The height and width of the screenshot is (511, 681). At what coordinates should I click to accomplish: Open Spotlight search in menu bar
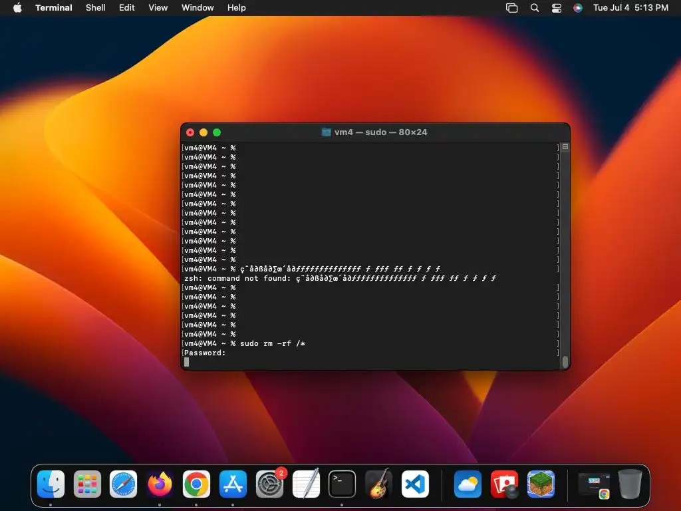coord(535,8)
